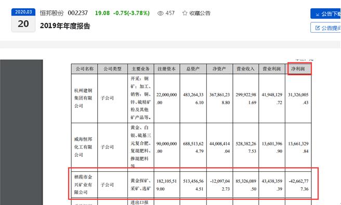
Task: Click the 黄金探矿、采矿、选矿 business cell
Action: (x=141, y=185)
